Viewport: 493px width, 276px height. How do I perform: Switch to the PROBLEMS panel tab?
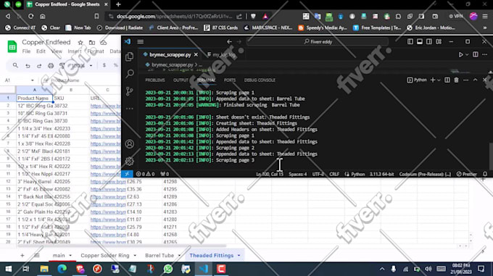155,80
